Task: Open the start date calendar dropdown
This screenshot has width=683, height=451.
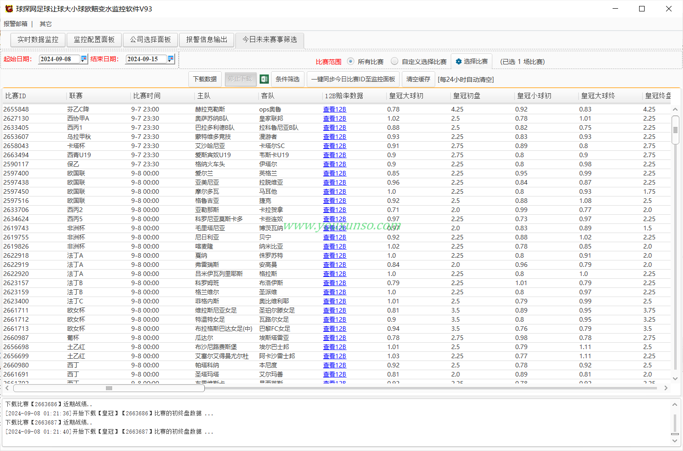Action: tap(84, 58)
